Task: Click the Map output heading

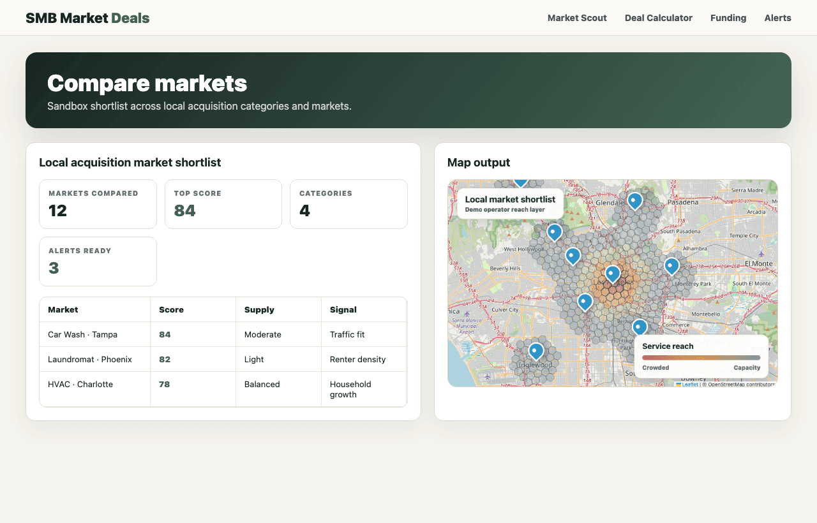Action: [x=479, y=163]
